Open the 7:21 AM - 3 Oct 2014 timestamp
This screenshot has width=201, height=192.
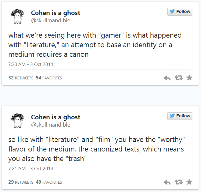pyautogui.click(x=31, y=168)
